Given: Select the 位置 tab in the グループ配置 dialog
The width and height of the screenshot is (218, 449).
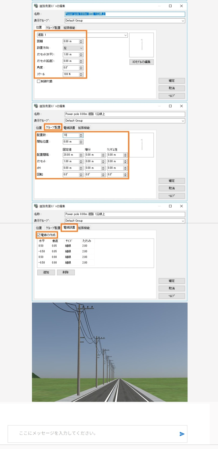Looking at the screenshot, I should click(39, 128).
